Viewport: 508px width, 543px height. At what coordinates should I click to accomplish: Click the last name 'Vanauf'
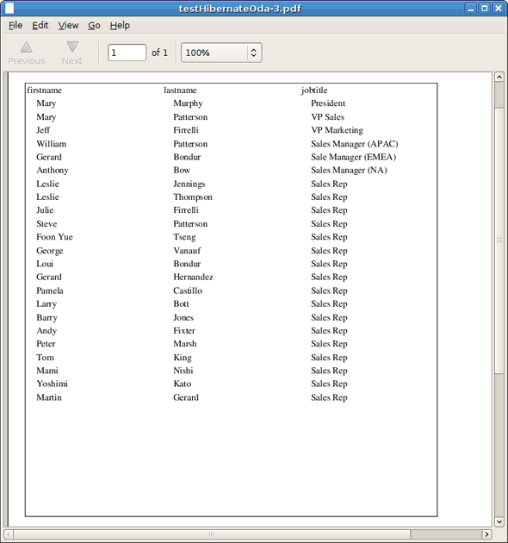187,250
